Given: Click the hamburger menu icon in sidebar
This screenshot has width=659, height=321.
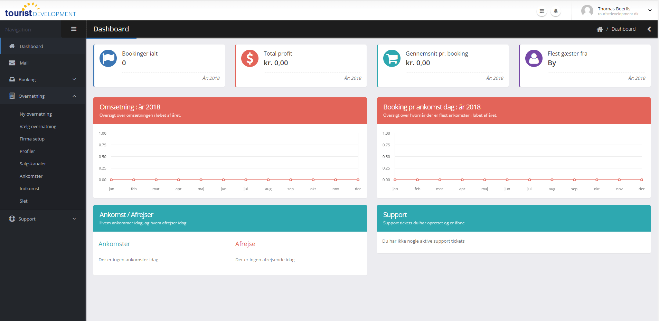Looking at the screenshot, I should point(74,29).
